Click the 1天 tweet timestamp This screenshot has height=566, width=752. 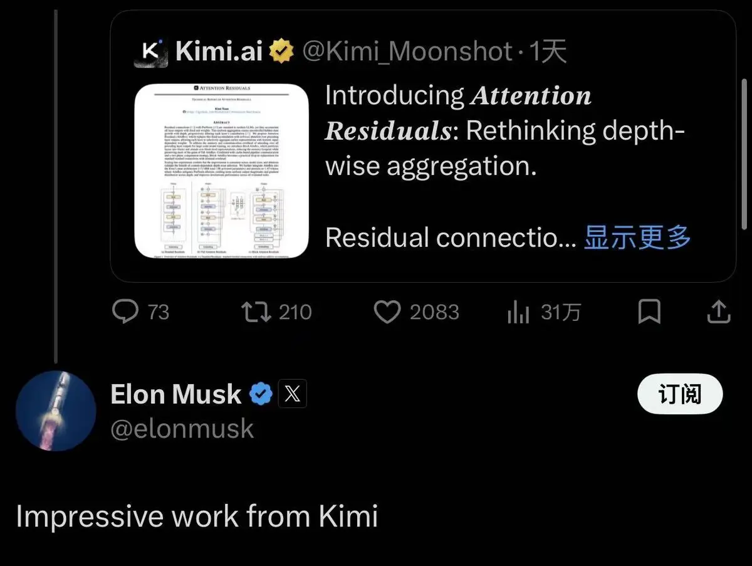pos(548,52)
